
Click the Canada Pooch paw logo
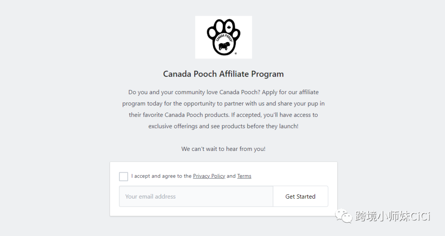[x=223, y=37]
